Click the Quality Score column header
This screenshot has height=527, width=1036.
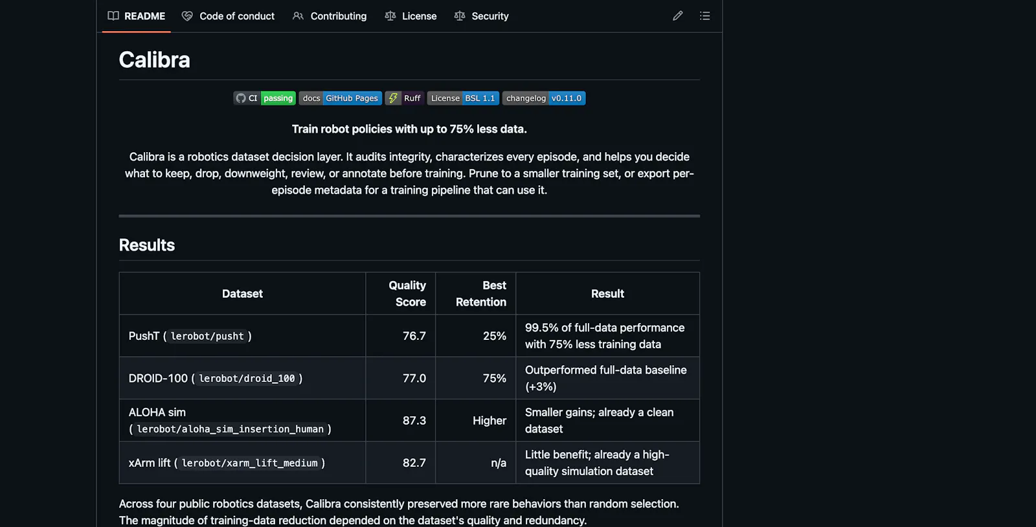(401, 294)
